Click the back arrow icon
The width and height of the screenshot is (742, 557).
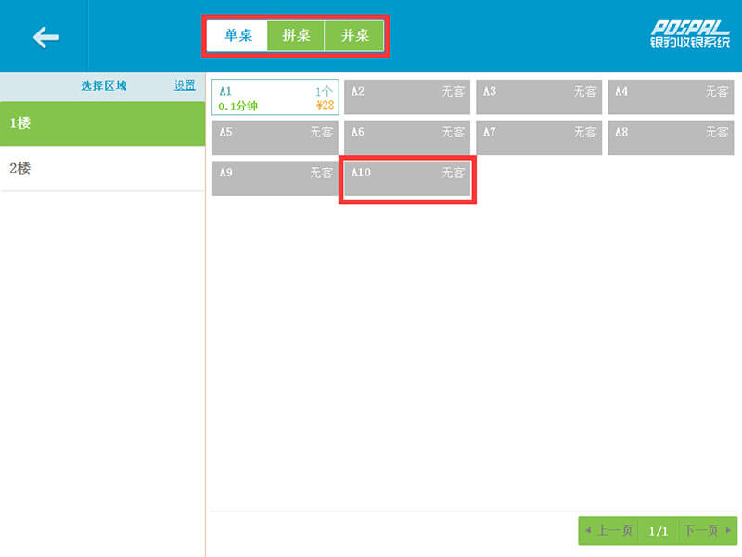tap(45, 37)
